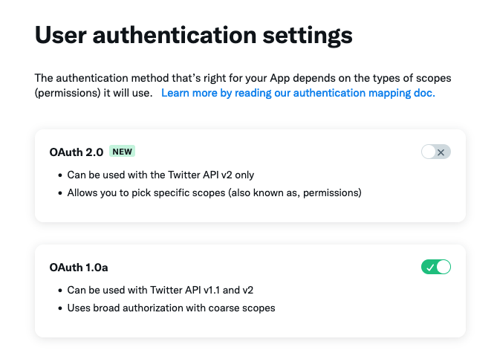Click the white knob of the OAuth 1.0a switch
The width and height of the screenshot is (497, 353).
point(444,267)
